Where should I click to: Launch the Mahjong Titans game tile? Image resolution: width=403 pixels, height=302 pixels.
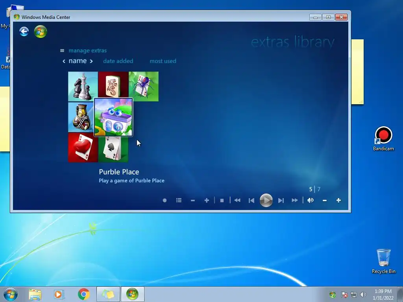coord(113,85)
